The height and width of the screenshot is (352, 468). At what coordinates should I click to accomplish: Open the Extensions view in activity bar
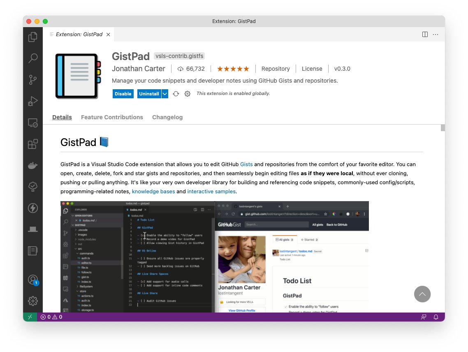tap(33, 144)
